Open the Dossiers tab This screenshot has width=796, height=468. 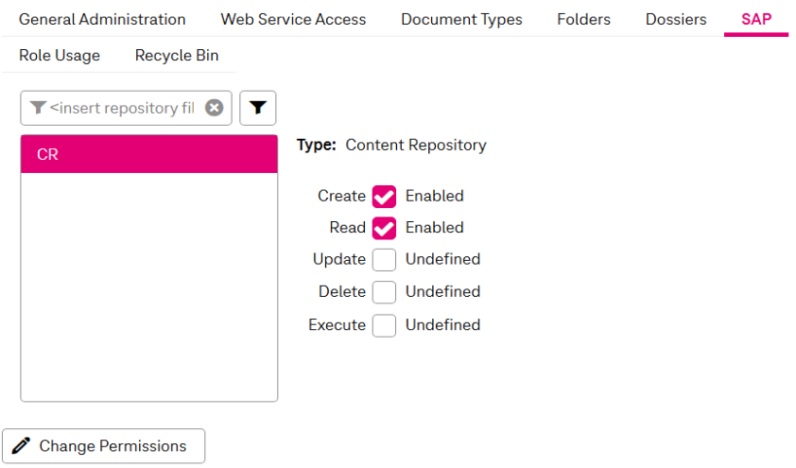[x=676, y=19]
